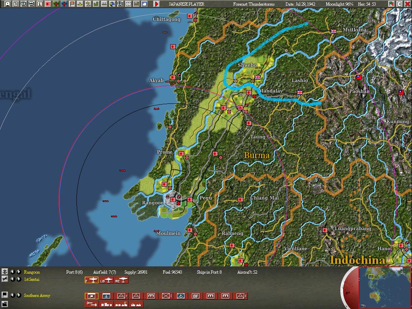Click the rising sun flag toolbar icon

(x=48, y=4)
